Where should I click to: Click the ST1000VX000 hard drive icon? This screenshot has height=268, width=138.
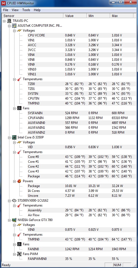click(14, 201)
